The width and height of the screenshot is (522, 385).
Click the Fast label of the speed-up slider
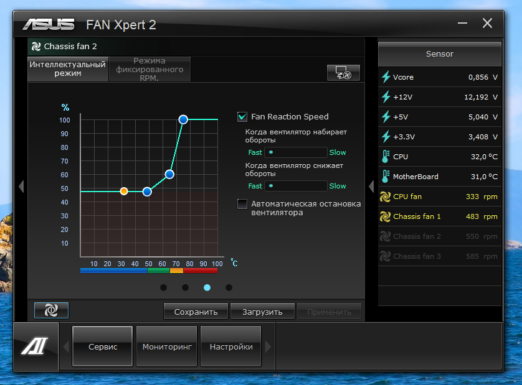click(255, 152)
